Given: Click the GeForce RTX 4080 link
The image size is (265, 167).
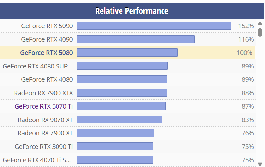Looking at the screenshot, I should 47,79.
